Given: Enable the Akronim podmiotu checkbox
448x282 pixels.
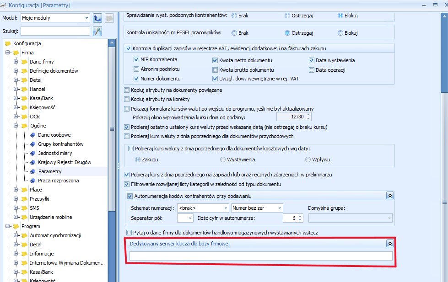Looking at the screenshot, I should [136, 69].
